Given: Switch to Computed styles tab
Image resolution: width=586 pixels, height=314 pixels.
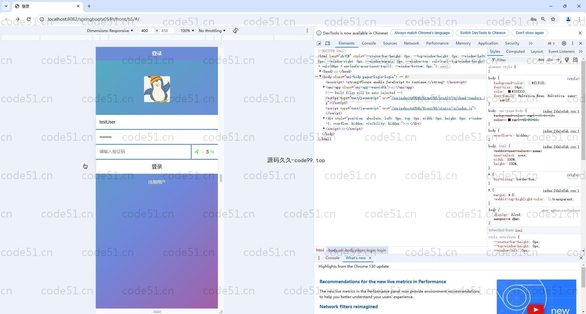Looking at the screenshot, I should (x=515, y=52).
